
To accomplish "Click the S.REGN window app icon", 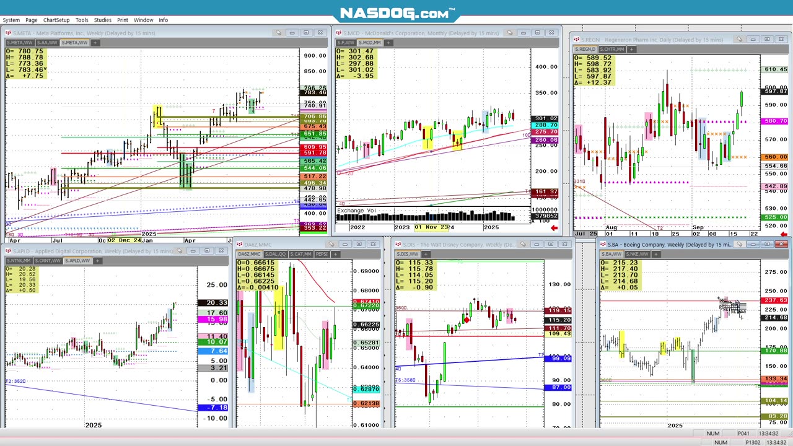I will click(x=577, y=40).
